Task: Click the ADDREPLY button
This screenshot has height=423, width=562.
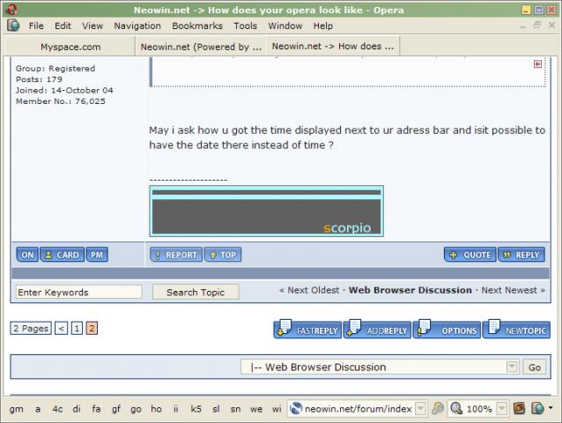Action: click(377, 330)
